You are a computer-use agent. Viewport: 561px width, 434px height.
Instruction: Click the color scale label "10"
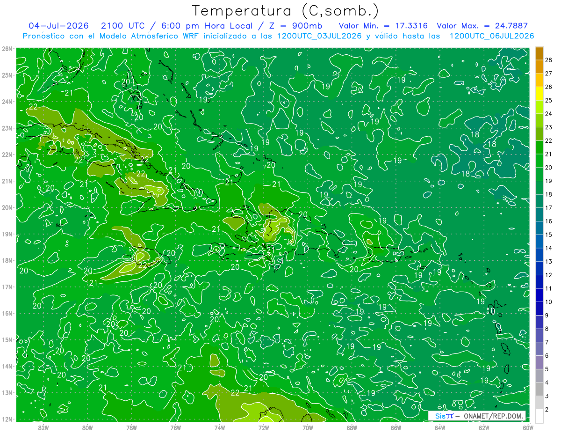click(x=549, y=302)
